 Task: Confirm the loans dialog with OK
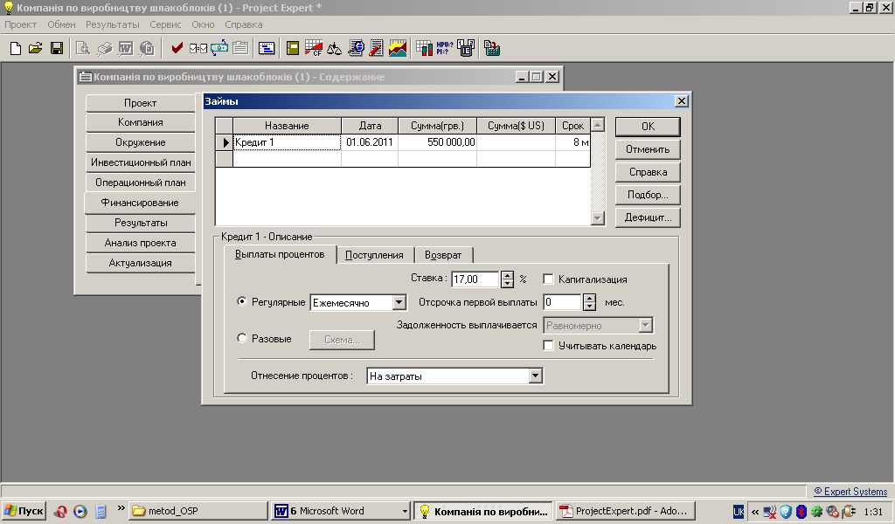pyautogui.click(x=648, y=127)
